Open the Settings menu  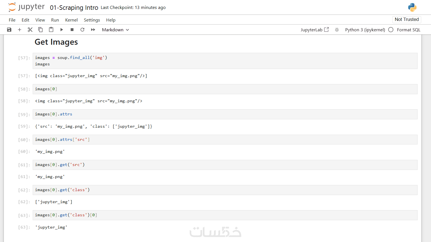(x=92, y=20)
